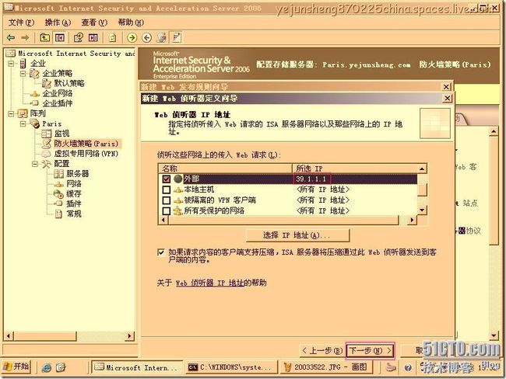Toggle the compression support checkbox
The height and width of the screenshot is (379, 506).
pos(161,252)
